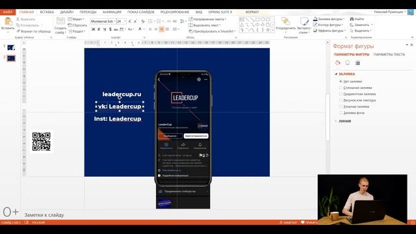This screenshot has height=234, width=416.
Task: Open ПАРАМЕТРЫ ТЕКСТА tab in format pane
Action: (x=389, y=55)
